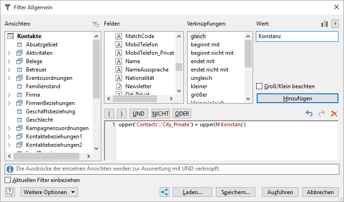The width and height of the screenshot is (344, 202).
Task: Undo the last filter expression change
Action: (310, 113)
